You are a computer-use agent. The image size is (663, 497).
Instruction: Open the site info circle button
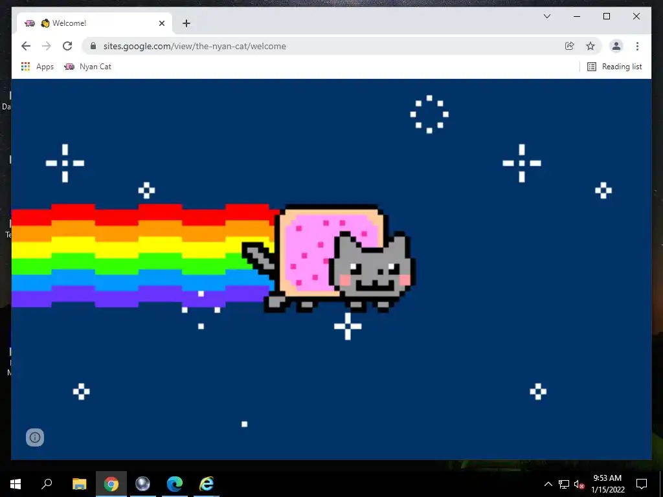35,437
